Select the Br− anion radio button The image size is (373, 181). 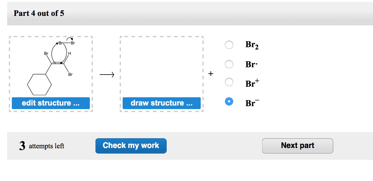tap(229, 101)
